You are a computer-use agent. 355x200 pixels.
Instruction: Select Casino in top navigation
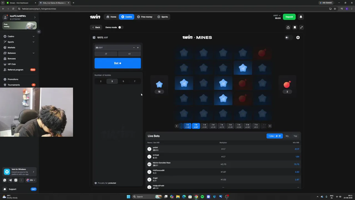pos(126,17)
